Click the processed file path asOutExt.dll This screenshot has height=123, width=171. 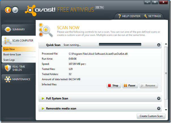[98, 54]
